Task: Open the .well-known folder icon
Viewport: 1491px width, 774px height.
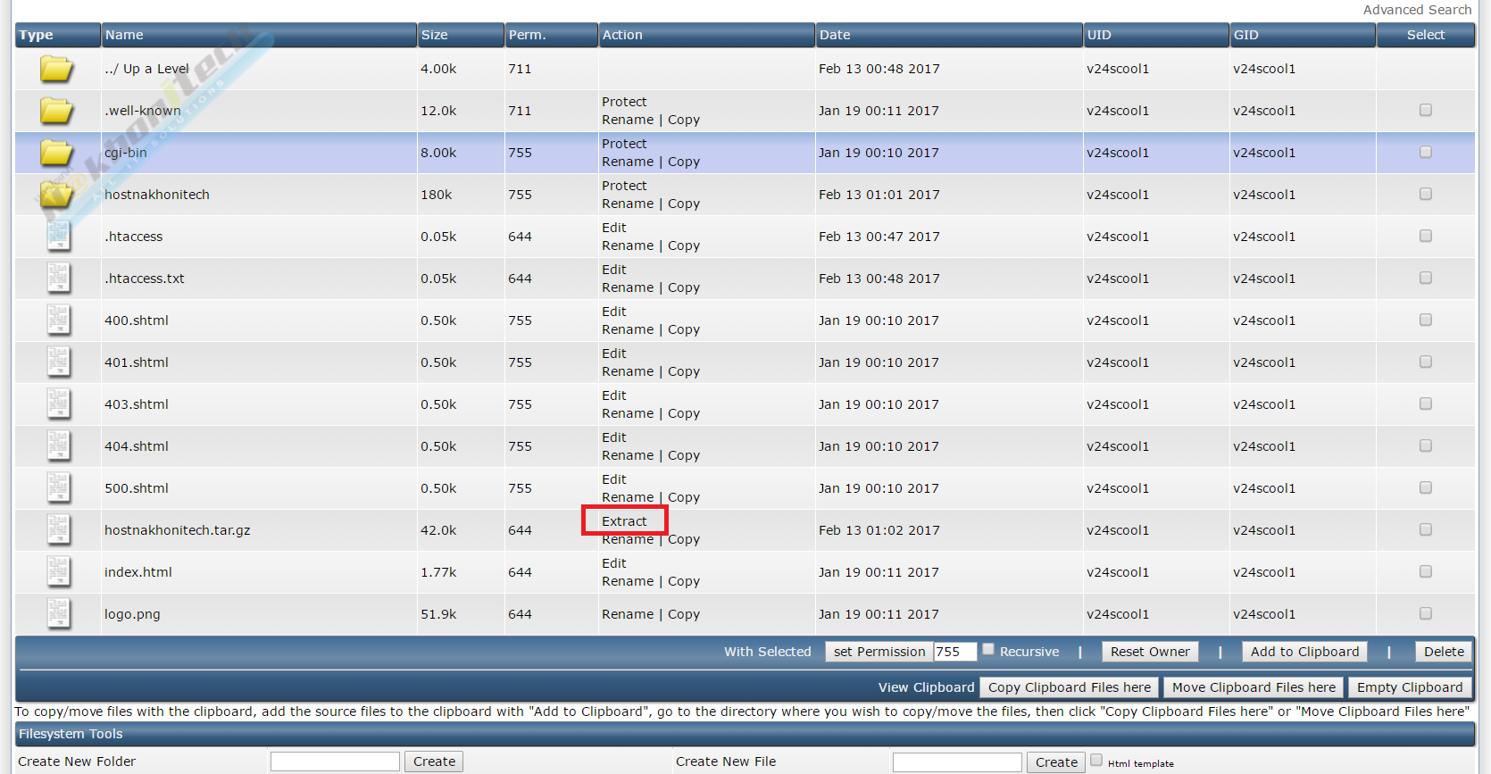Action: [x=56, y=111]
